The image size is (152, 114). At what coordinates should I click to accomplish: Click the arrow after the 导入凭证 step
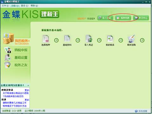(99, 40)
